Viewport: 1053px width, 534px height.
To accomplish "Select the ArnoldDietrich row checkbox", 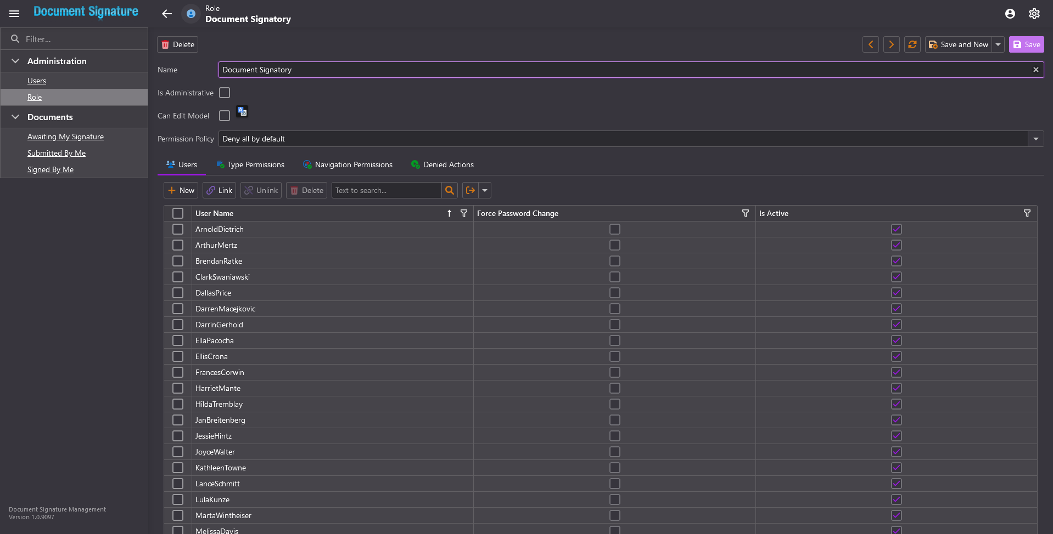I will point(178,229).
